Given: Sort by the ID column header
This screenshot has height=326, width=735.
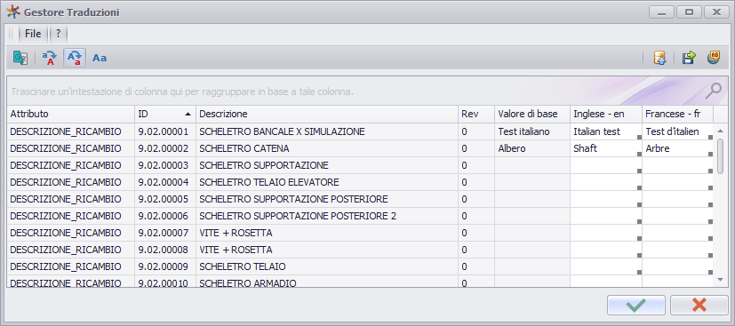Looking at the screenshot, I should click(165, 114).
